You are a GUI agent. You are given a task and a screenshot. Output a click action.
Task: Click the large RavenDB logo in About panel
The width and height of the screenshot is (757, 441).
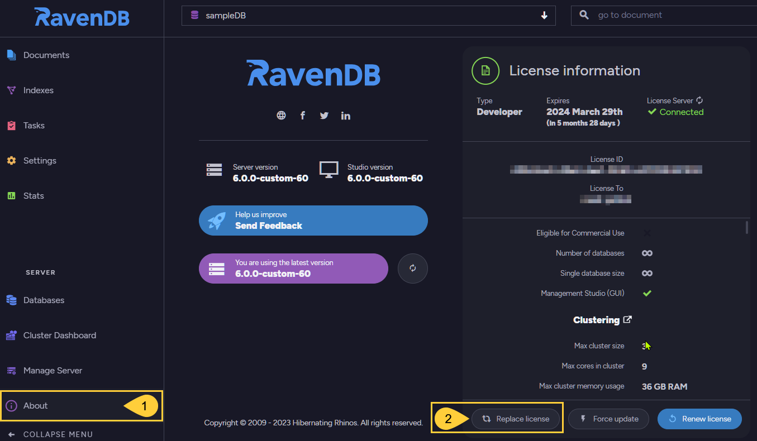coord(313,73)
